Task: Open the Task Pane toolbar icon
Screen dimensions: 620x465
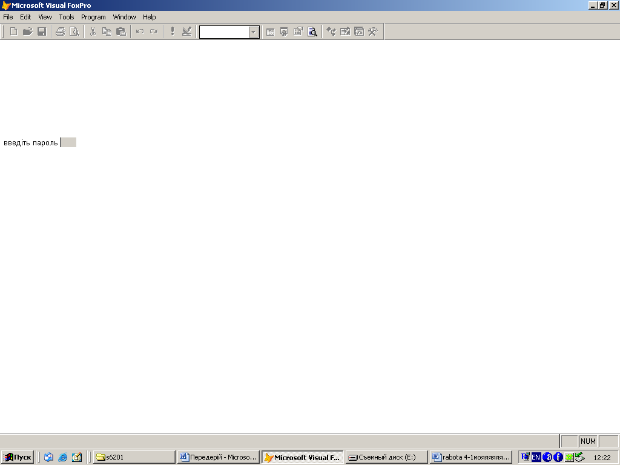Action: (x=359, y=31)
